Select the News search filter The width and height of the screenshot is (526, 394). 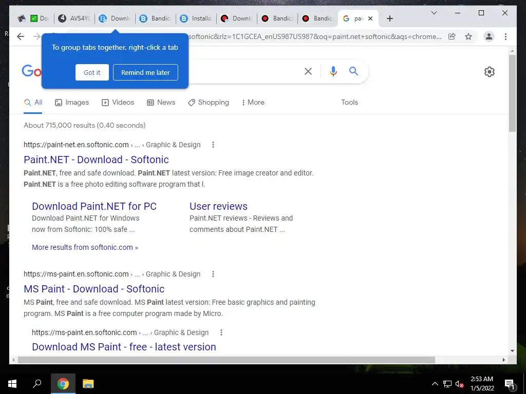click(161, 103)
